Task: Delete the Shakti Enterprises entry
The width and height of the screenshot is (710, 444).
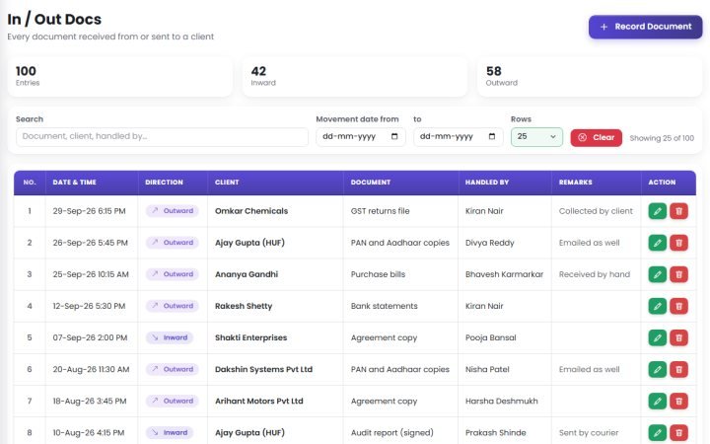Action: coord(678,338)
